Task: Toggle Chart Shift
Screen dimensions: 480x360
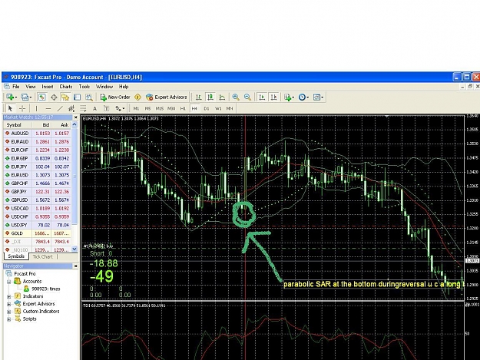Action: click(x=273, y=97)
